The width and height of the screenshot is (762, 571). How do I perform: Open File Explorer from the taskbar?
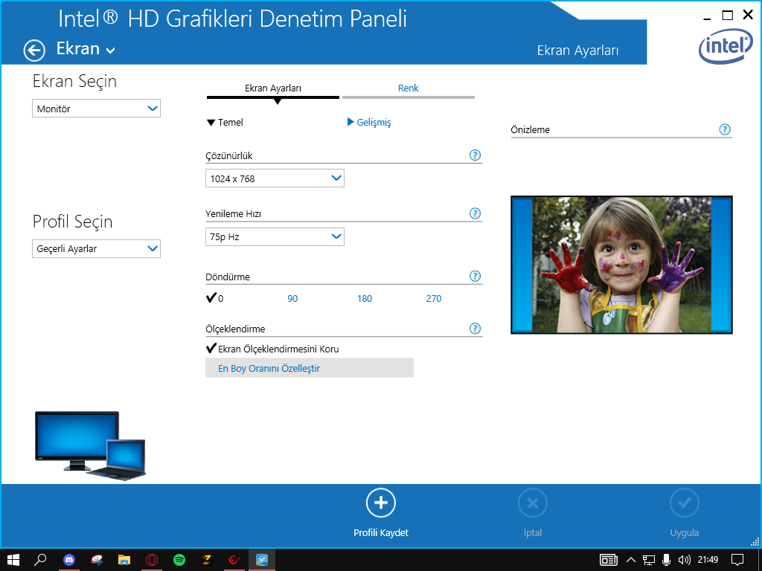[x=124, y=560]
